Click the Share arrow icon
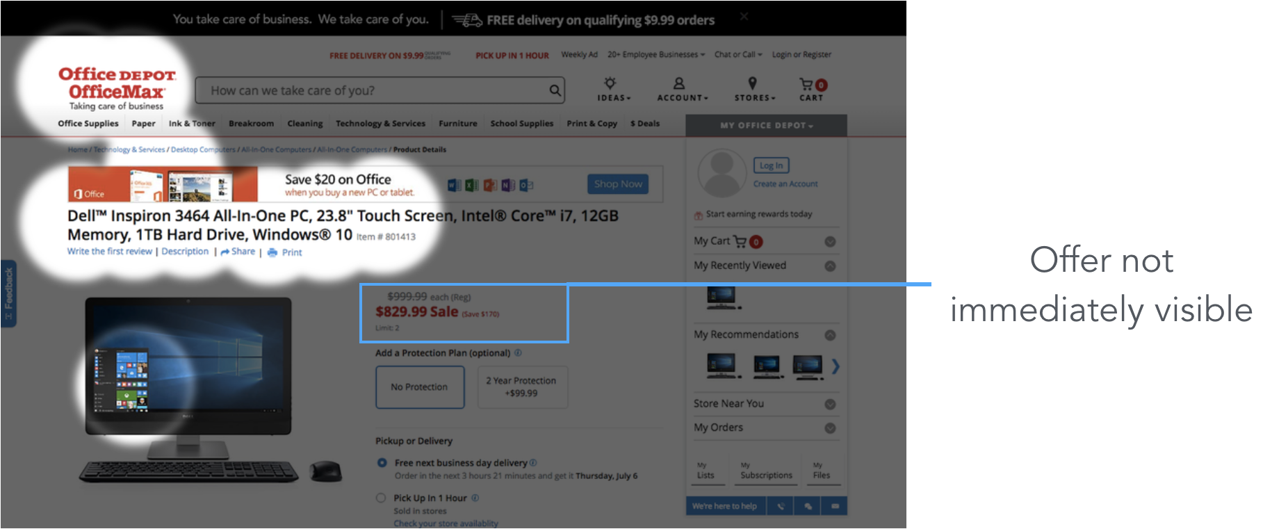 (225, 252)
